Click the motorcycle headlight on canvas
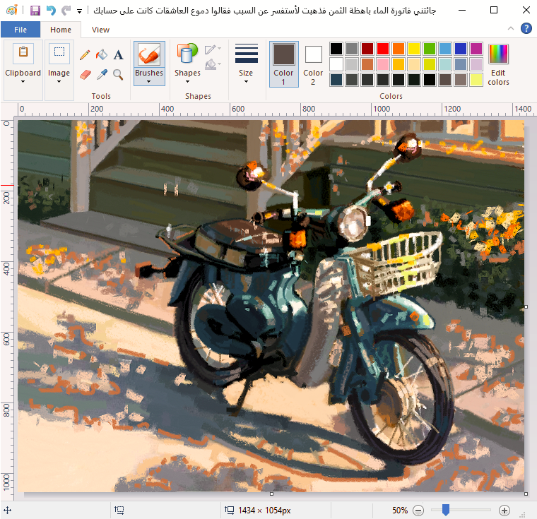 (353, 224)
